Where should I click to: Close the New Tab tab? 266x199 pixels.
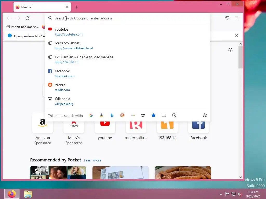pos(67,7)
